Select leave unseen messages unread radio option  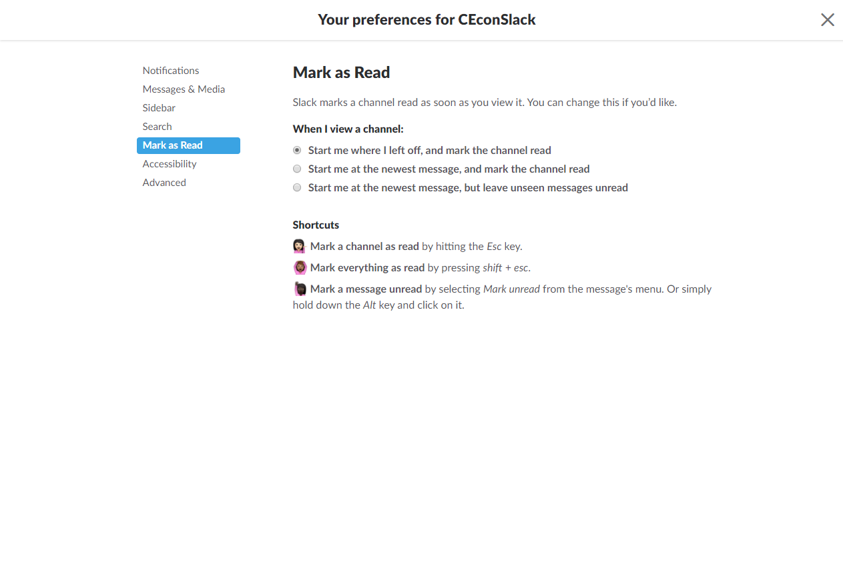point(297,187)
